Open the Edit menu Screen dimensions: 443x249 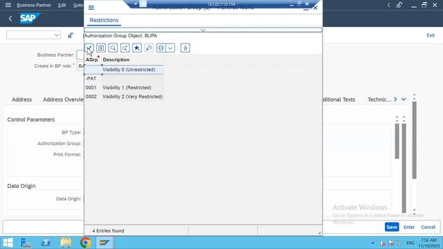click(x=62, y=5)
